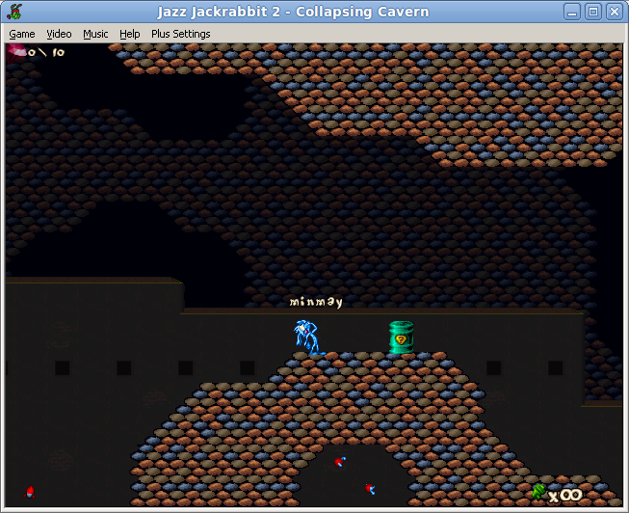The image size is (629, 513).
Task: Click the window title Collapsing Cavern
Action: pyautogui.click(x=362, y=12)
